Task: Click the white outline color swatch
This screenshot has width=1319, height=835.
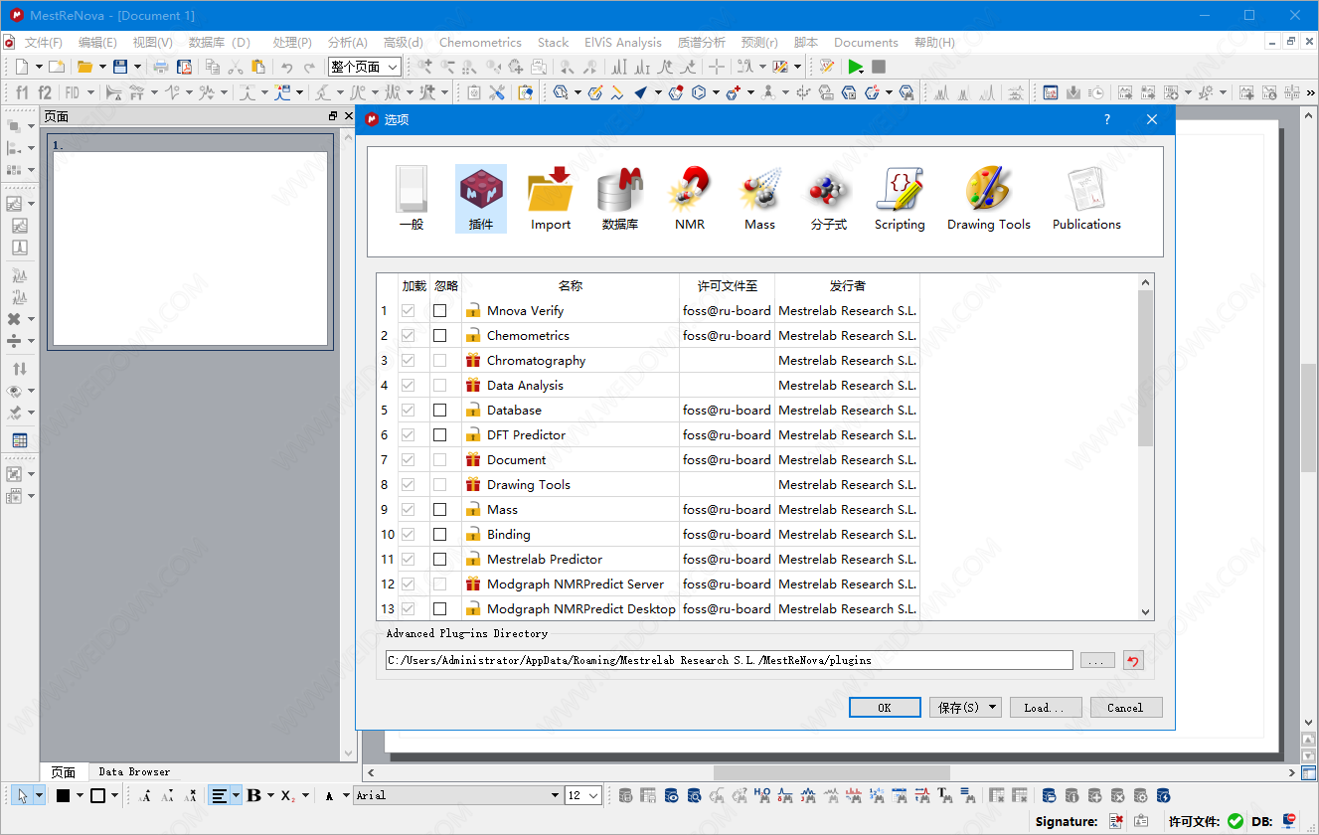Action: [x=98, y=795]
